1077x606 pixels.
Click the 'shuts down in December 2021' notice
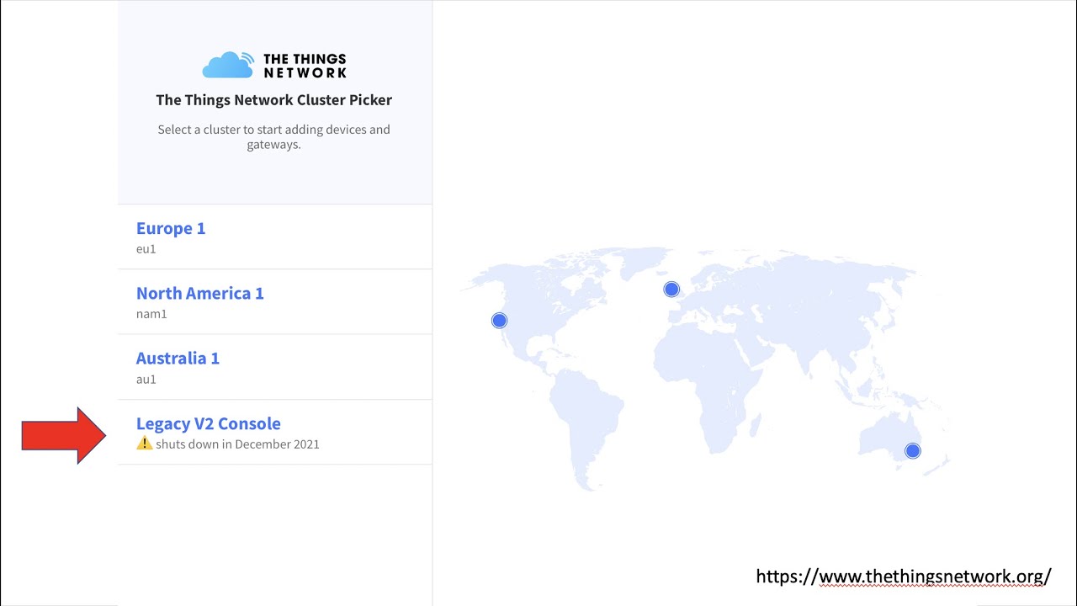pyautogui.click(x=237, y=444)
